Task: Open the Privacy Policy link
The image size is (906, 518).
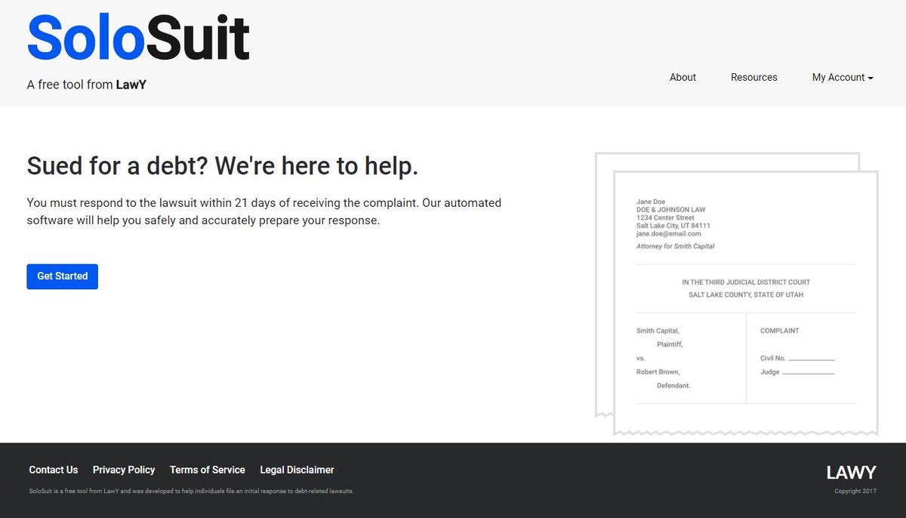Action: [124, 470]
